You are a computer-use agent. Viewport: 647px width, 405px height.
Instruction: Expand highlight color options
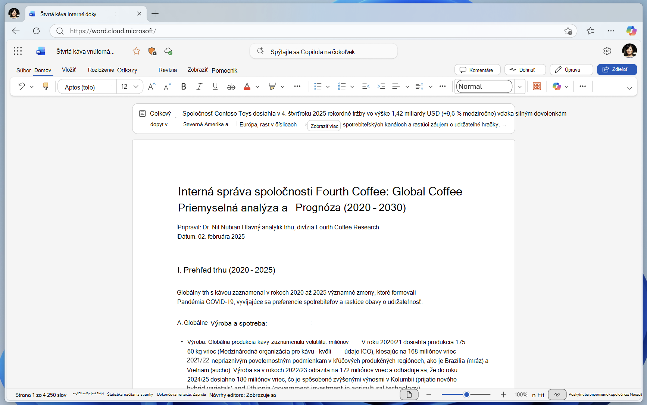click(282, 87)
